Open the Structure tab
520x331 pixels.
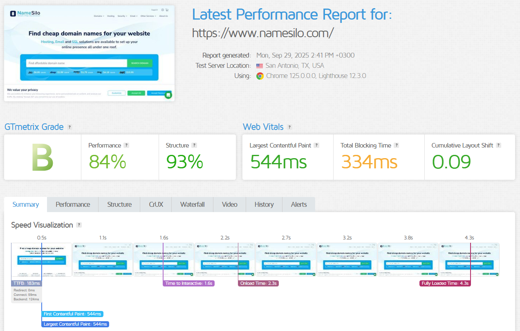tap(119, 204)
